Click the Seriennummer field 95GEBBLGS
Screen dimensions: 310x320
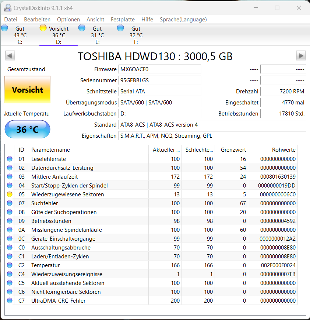tap(160, 80)
